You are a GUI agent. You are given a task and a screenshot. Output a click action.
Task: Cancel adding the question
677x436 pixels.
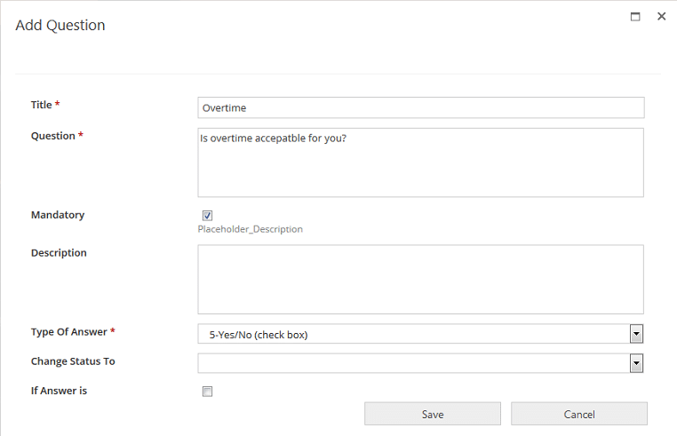point(579,414)
